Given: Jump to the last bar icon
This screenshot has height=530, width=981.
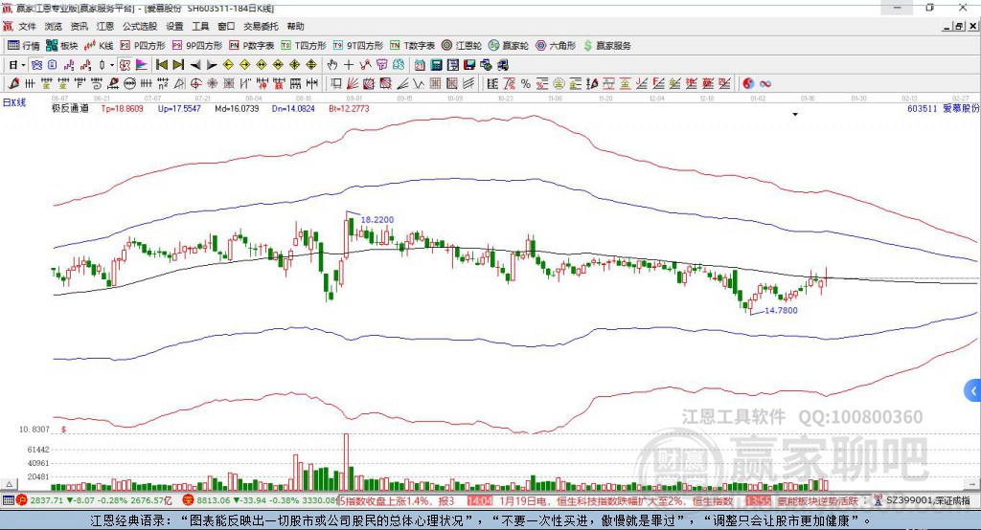Looking at the screenshot, I should point(178,65).
